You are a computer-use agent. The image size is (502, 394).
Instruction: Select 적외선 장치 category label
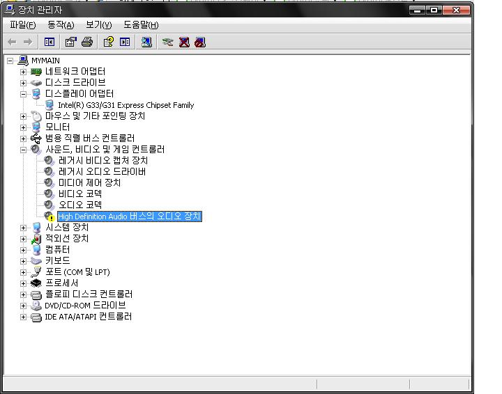[67, 238]
